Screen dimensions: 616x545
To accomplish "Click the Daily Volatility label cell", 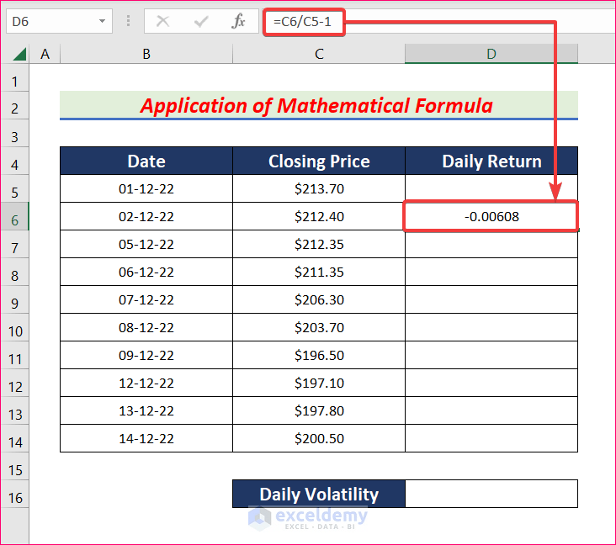I will (x=319, y=494).
